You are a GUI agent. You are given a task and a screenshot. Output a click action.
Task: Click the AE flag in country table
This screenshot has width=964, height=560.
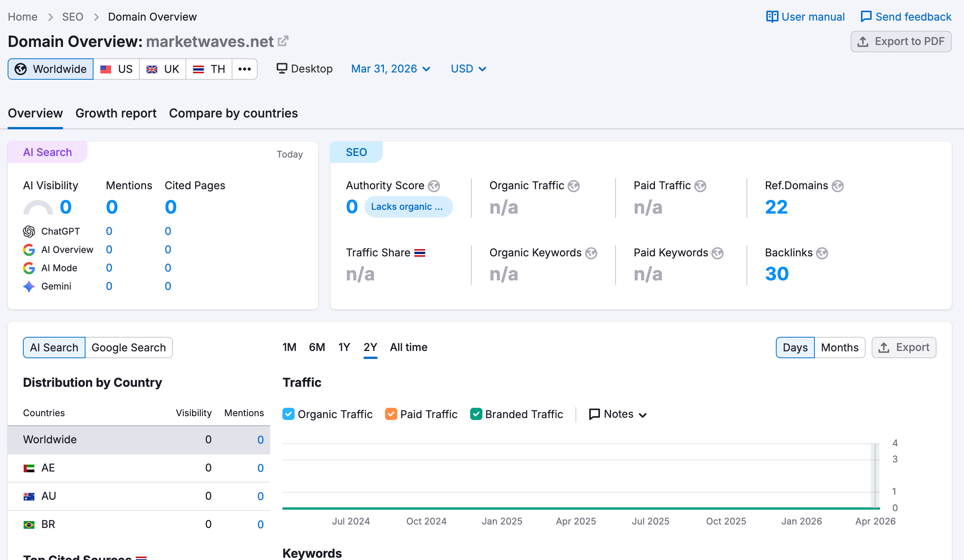(29, 468)
